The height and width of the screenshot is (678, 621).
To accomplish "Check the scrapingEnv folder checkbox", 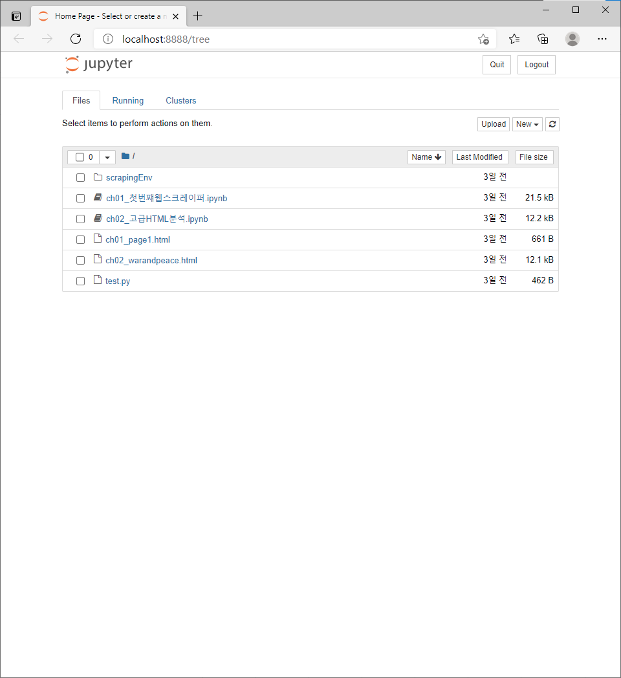I will (x=80, y=178).
